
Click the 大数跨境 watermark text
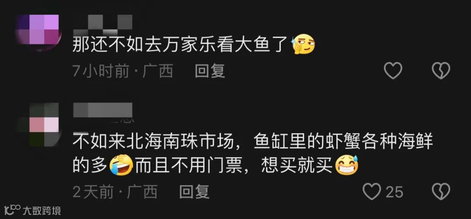tap(42, 211)
